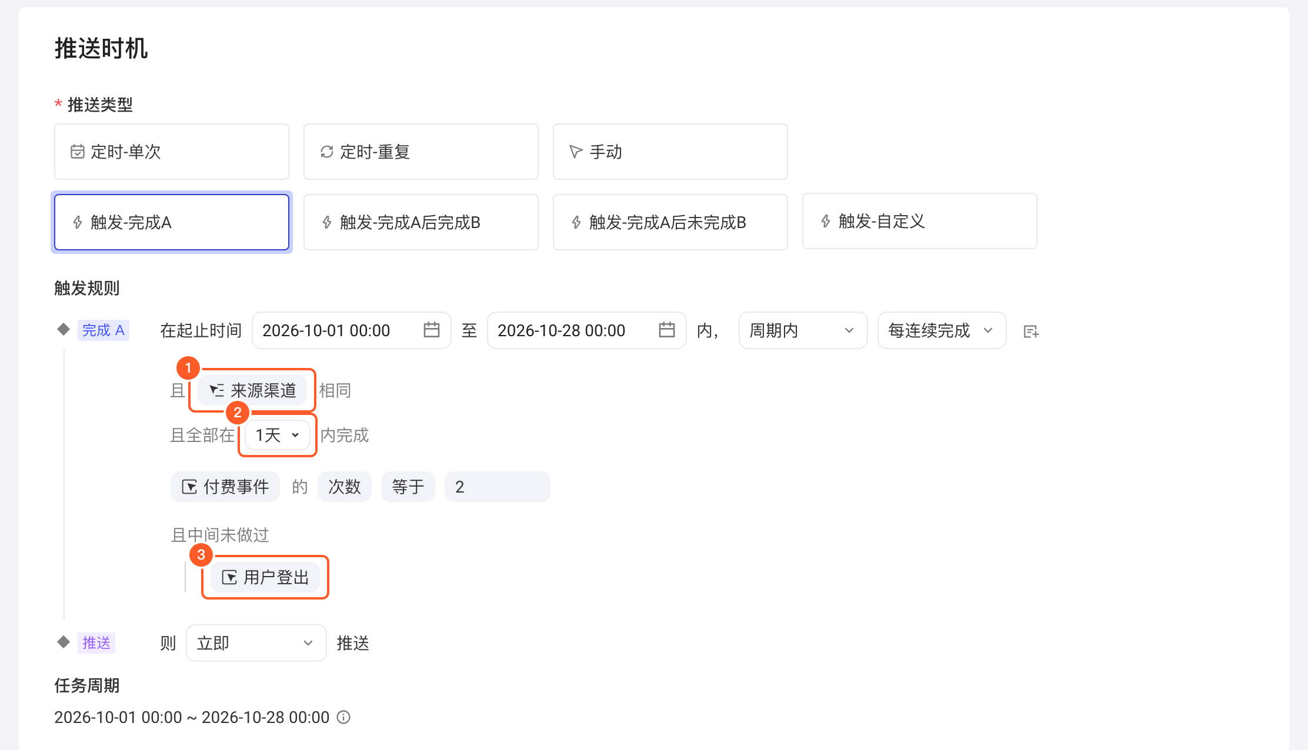This screenshot has width=1308, height=750.
Task: Select the 定时-单次 push type
Action: pos(171,152)
